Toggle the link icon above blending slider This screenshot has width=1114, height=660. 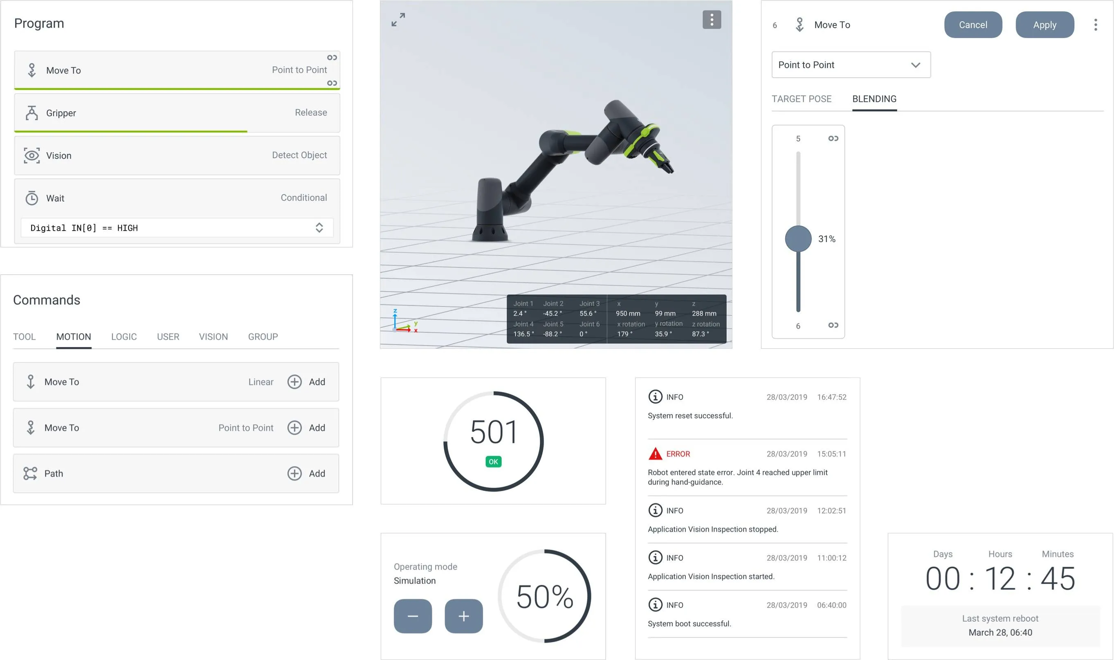(x=833, y=139)
